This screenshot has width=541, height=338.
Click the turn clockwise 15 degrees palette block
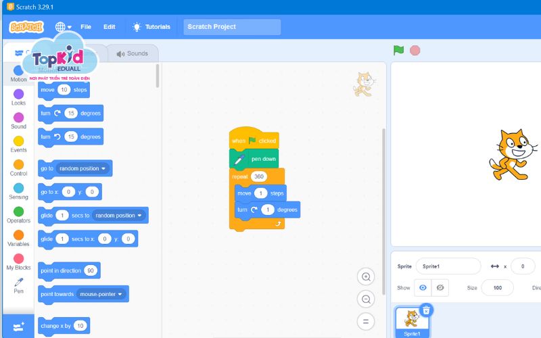pyautogui.click(x=71, y=114)
